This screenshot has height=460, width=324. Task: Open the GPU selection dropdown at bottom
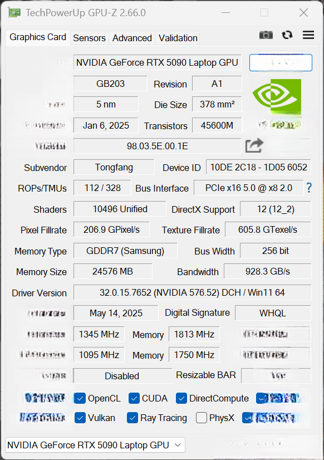95,445
